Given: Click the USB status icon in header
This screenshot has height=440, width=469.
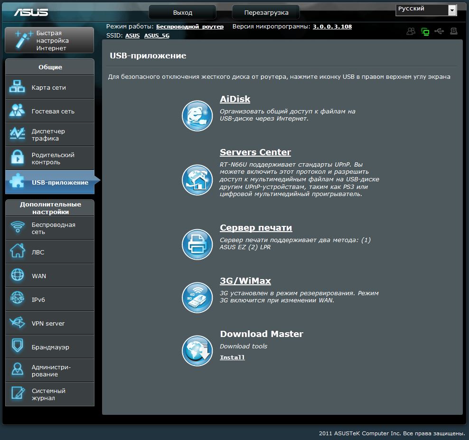Looking at the screenshot, I should pos(439,31).
